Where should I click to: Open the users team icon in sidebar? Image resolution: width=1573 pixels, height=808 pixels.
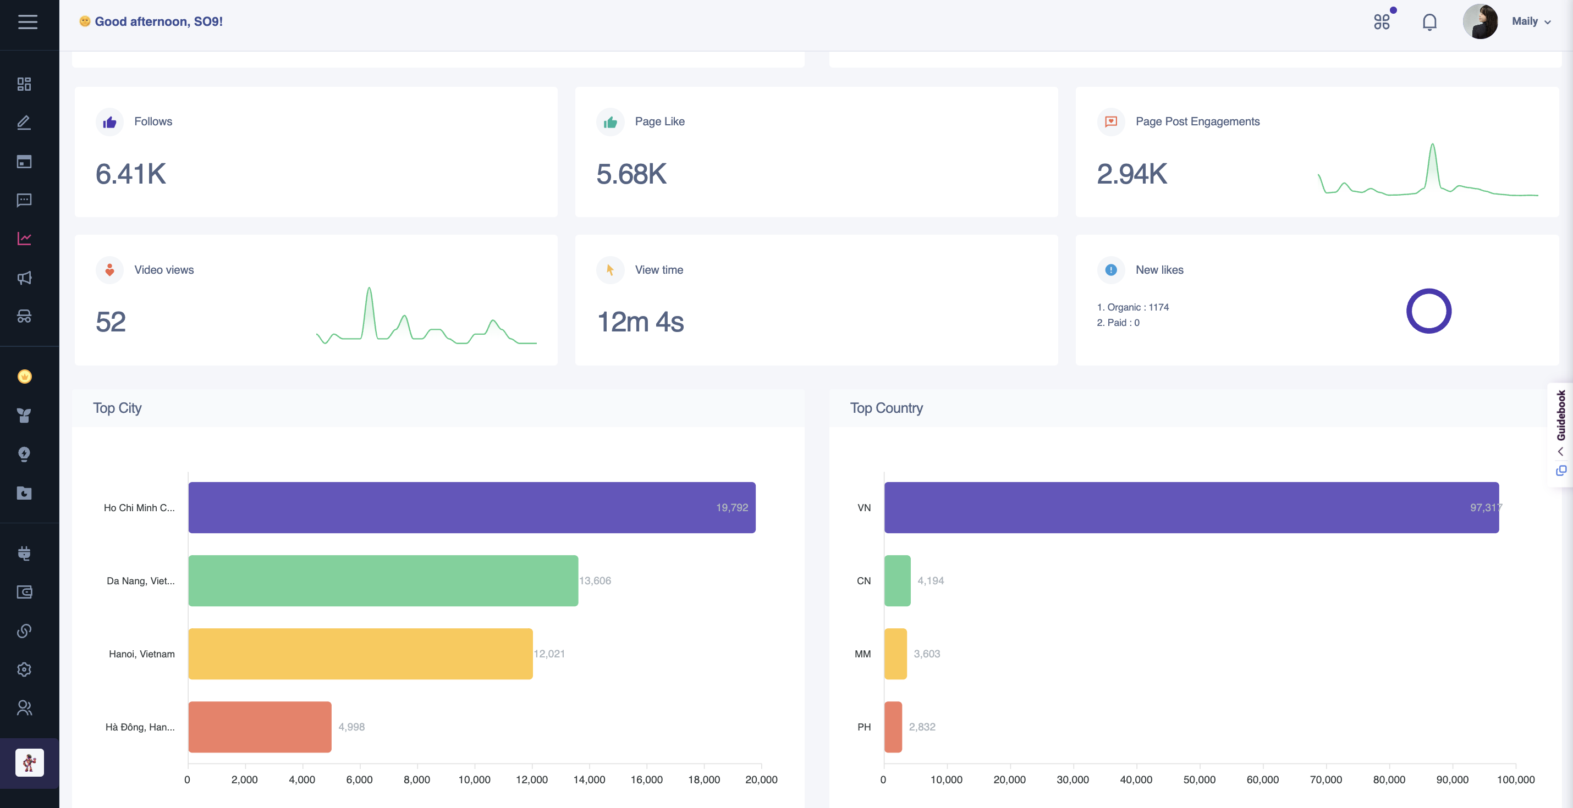[24, 708]
